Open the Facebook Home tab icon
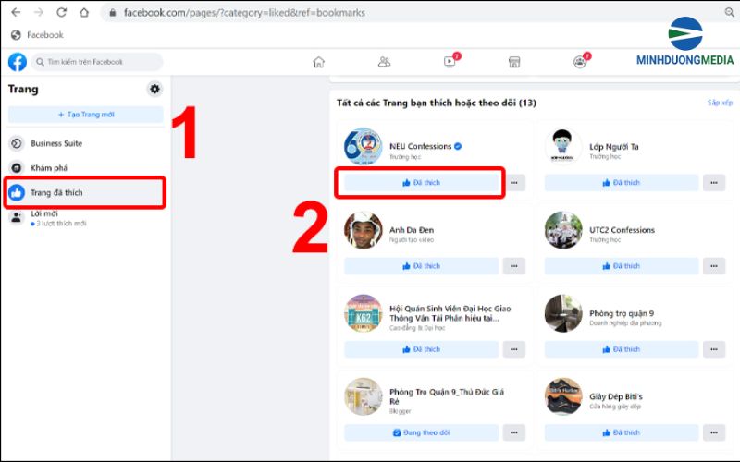Image resolution: width=740 pixels, height=462 pixels. pyautogui.click(x=318, y=62)
